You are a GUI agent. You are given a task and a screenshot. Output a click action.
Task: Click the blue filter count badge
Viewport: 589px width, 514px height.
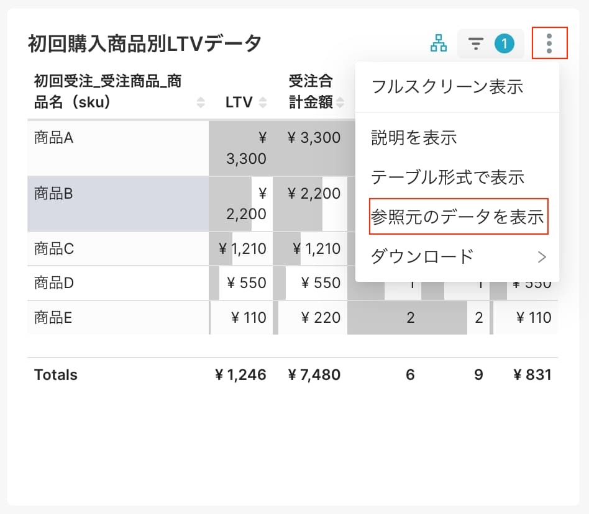505,43
